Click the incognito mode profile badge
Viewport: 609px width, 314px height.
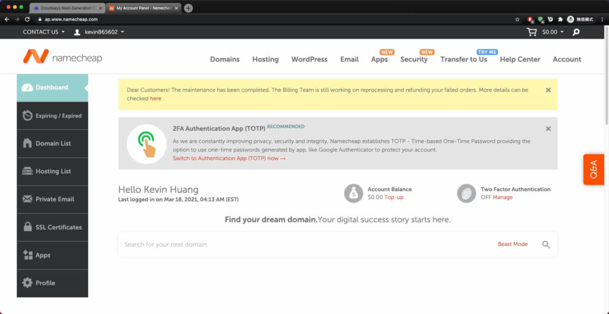(x=580, y=19)
